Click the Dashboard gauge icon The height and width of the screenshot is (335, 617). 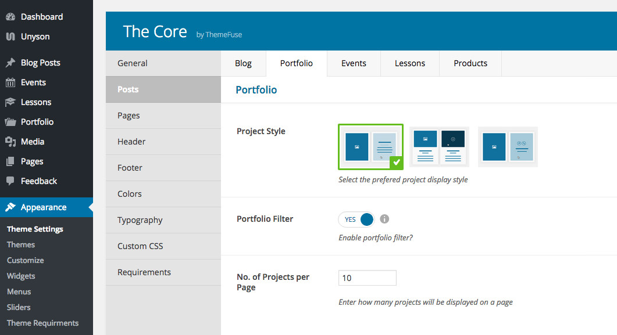click(10, 17)
